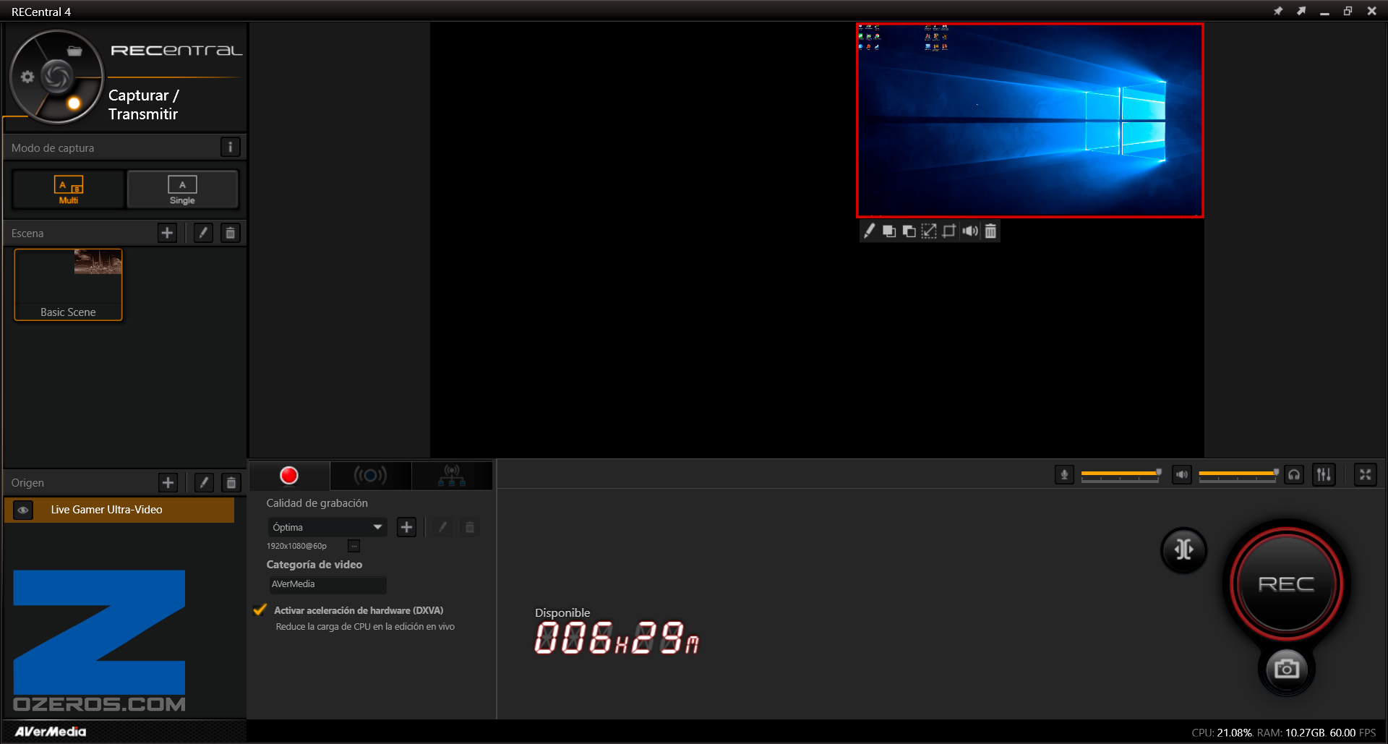Fit the preview source to screen
1388x744 pixels.
point(929,231)
